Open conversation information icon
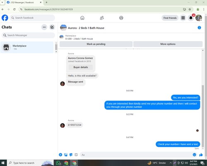This screenshot has width=207, height=166. click(199, 28)
